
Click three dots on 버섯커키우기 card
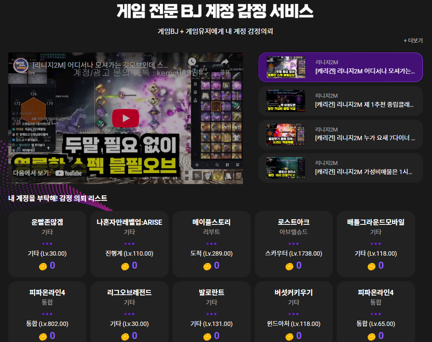tap(293, 314)
